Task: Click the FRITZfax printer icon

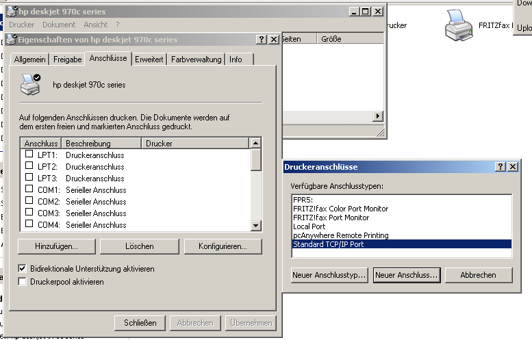Action: [459, 25]
